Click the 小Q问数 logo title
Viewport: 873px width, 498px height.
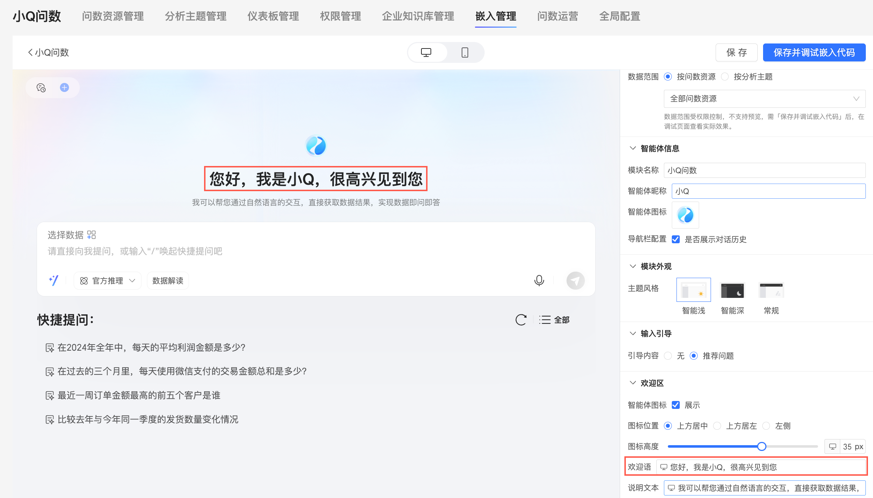point(37,16)
